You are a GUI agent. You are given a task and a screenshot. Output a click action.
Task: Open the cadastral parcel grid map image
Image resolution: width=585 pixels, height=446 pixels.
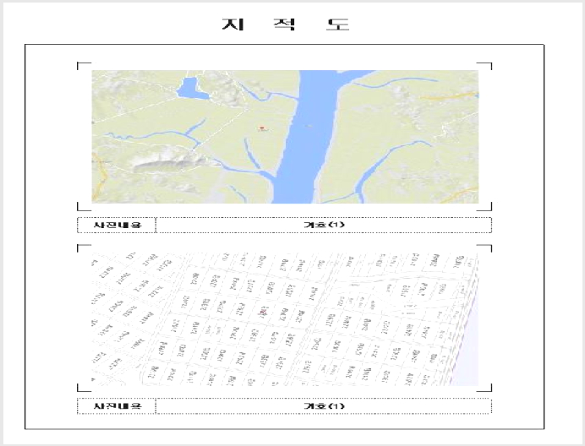285,319
